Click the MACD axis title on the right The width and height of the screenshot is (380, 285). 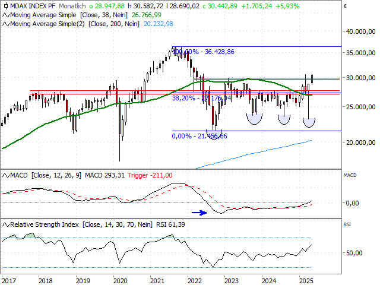point(350,175)
